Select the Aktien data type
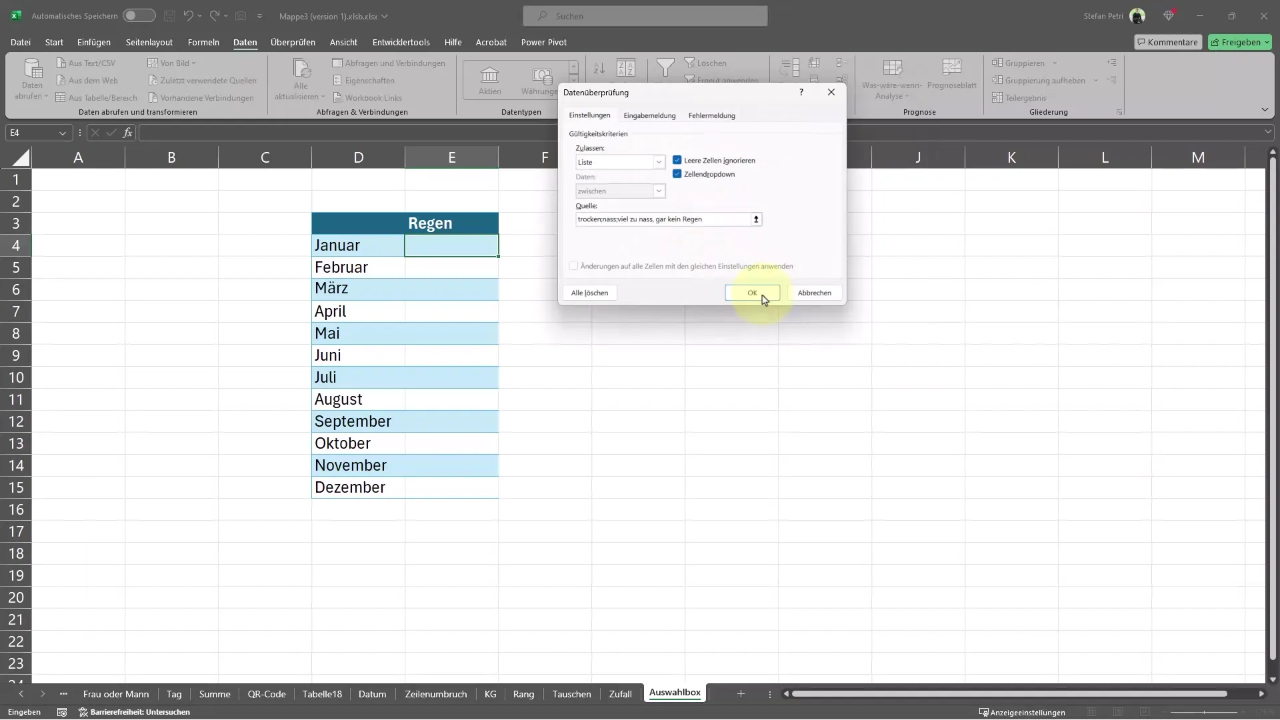Viewport: 1280px width, 720px height. pyautogui.click(x=489, y=81)
